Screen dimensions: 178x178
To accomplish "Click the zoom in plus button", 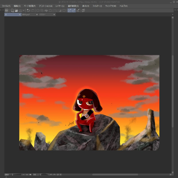I will click(27, 175).
